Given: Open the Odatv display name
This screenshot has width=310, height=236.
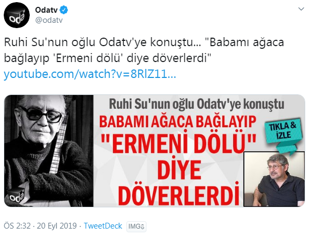Looking at the screenshot, I should click(x=46, y=10).
